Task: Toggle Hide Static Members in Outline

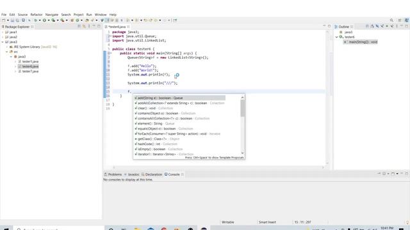Action: (x=382, y=26)
